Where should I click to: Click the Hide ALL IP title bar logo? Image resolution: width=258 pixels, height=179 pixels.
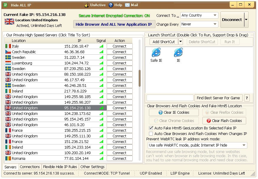point(5,5)
